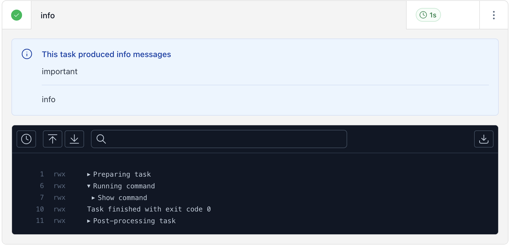Click the 1s duration badge

click(x=428, y=15)
